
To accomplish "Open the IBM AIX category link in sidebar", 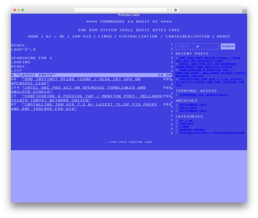I will tap(186, 124).
